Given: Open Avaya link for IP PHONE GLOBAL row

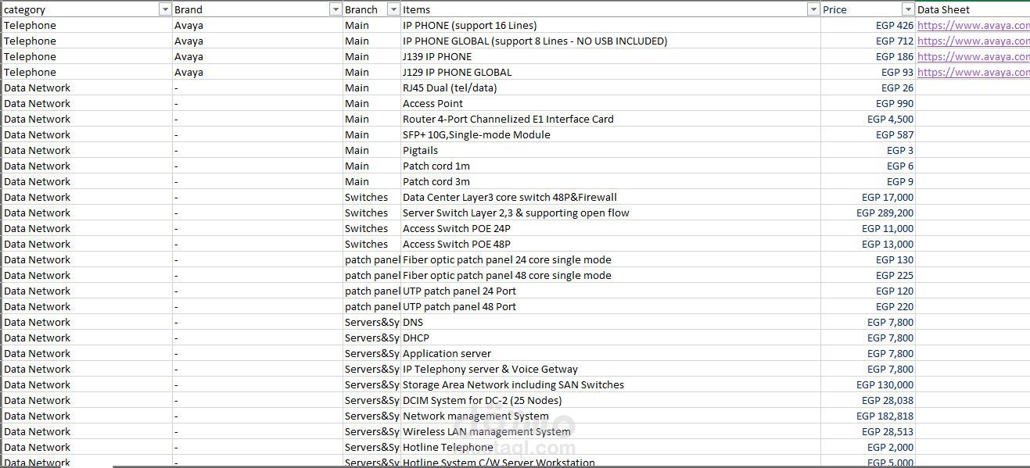Looking at the screenshot, I should click(x=974, y=41).
